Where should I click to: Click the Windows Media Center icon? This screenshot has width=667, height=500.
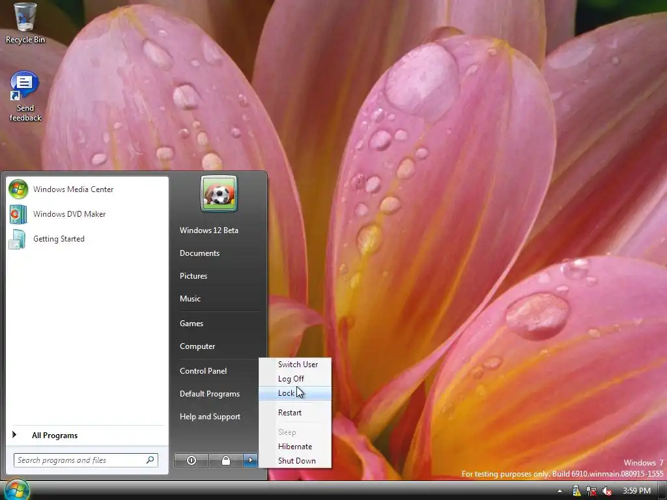pos(18,189)
